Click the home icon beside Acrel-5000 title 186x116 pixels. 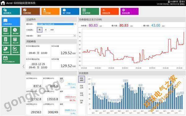pyautogui.click(x=3, y=3)
